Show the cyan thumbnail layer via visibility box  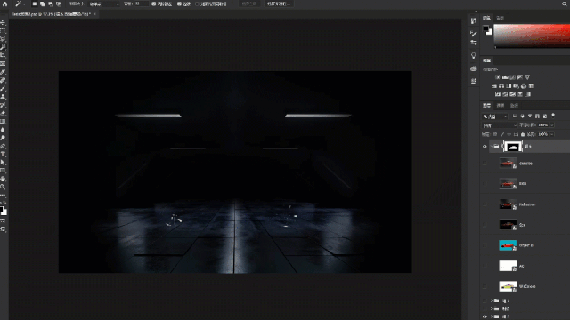point(484,245)
